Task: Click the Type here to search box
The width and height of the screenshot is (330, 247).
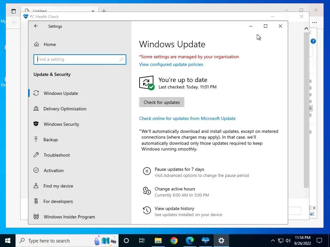Action: 67,241
